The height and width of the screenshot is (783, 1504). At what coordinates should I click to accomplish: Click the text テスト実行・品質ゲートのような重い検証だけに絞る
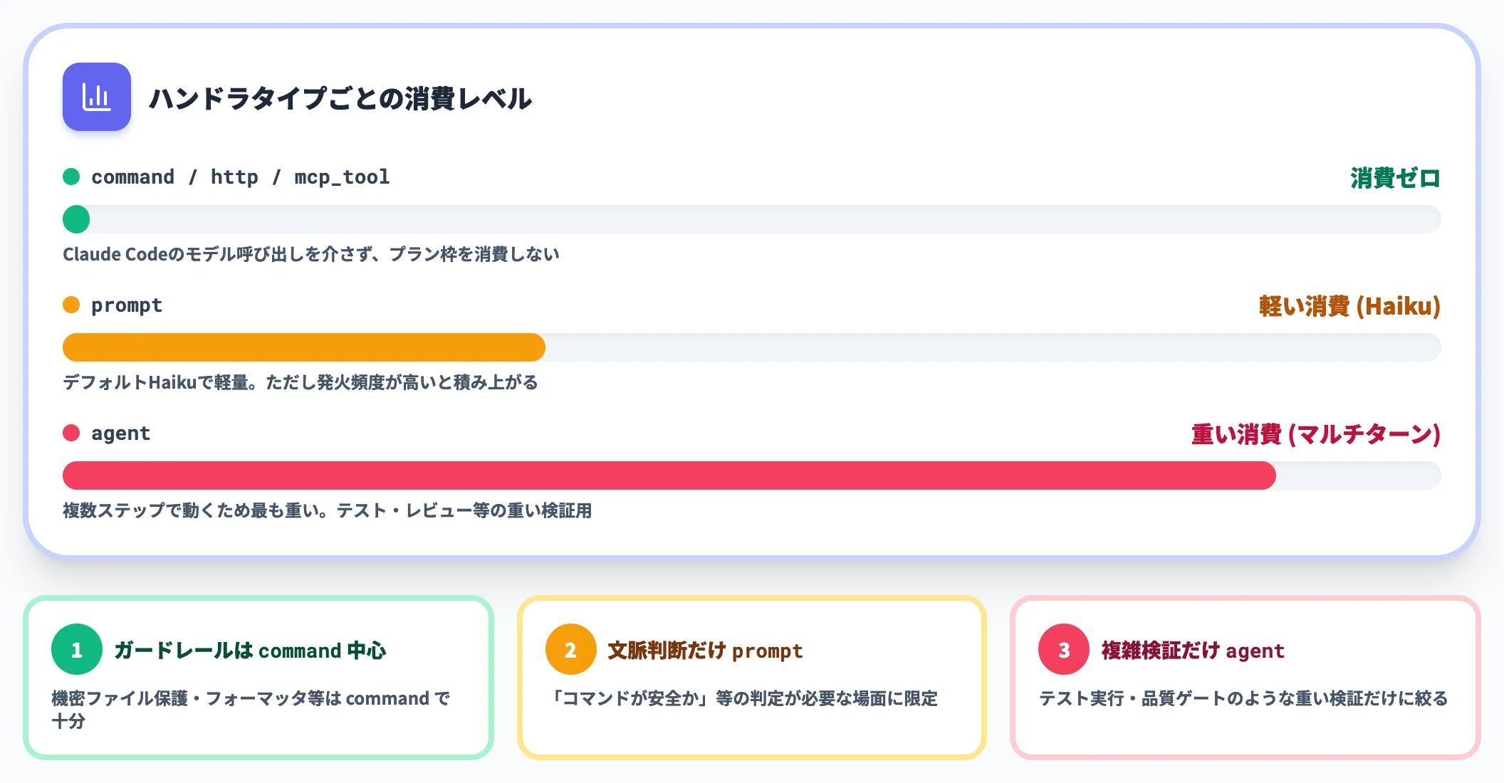1243,698
